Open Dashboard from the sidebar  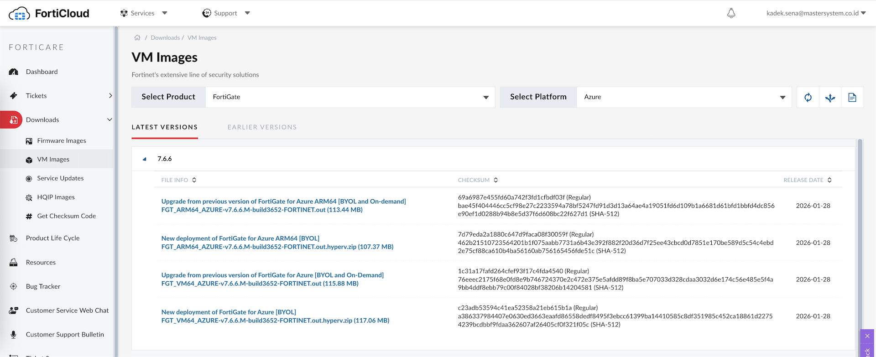[x=42, y=72]
